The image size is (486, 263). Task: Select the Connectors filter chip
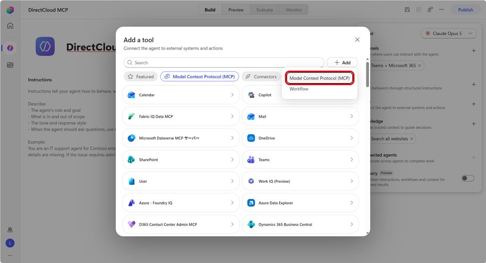point(261,77)
